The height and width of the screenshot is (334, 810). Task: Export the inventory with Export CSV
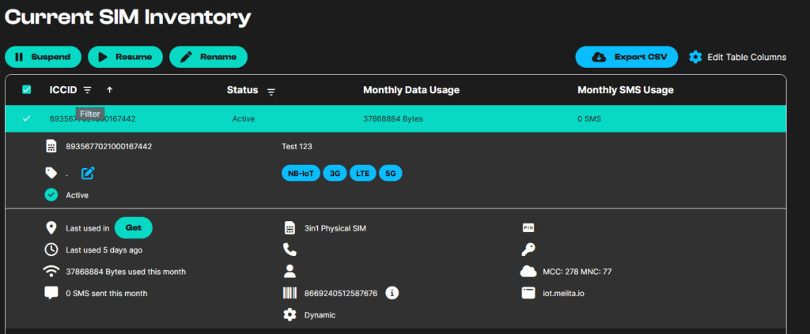tap(626, 57)
